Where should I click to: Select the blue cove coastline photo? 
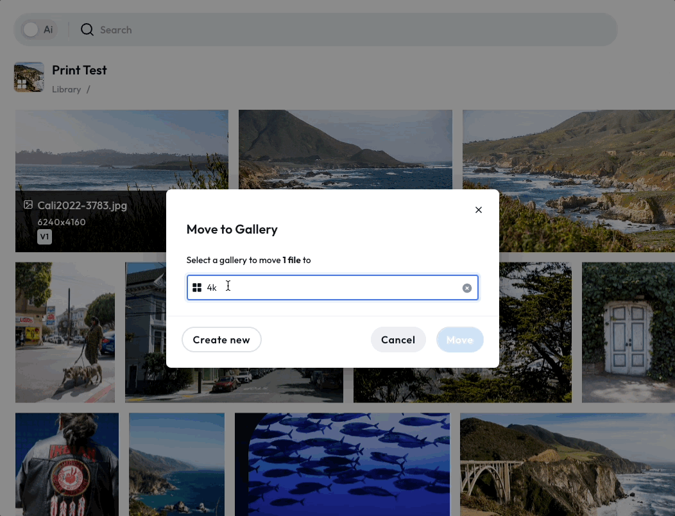click(x=176, y=464)
